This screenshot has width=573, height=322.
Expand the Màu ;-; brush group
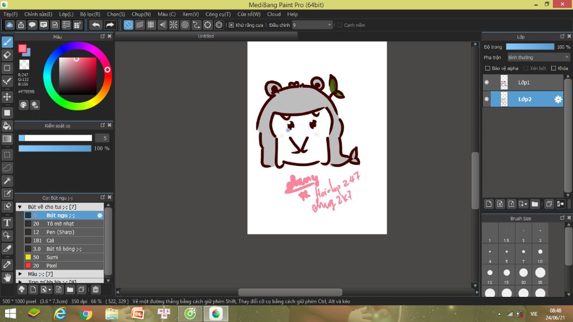(x=20, y=274)
